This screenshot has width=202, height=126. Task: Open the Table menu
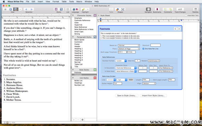[x=64, y=2]
